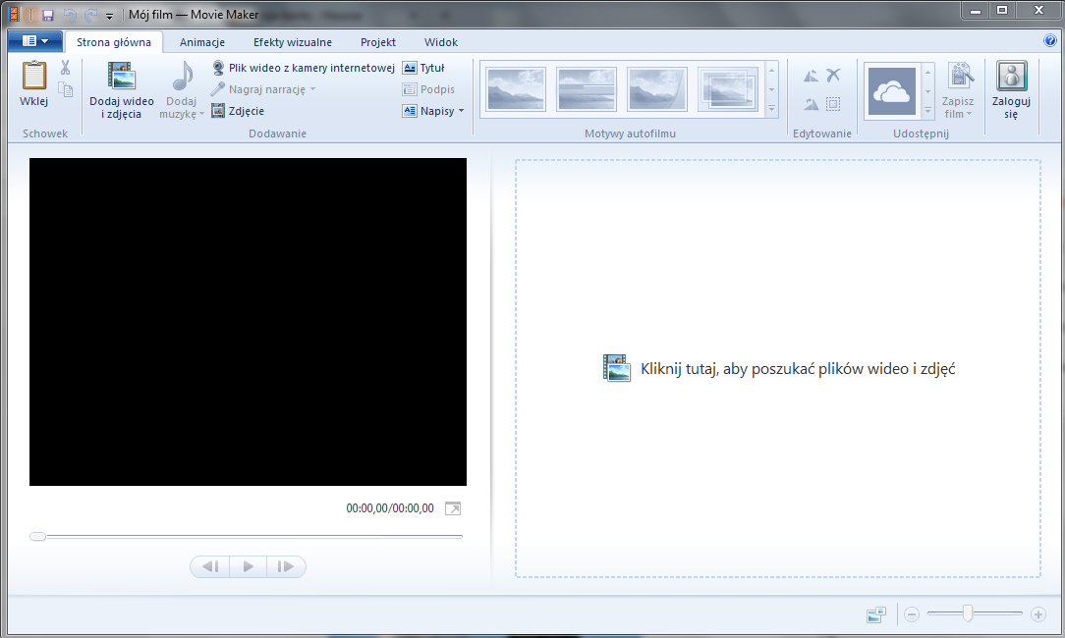Image resolution: width=1065 pixels, height=638 pixels.
Task: Click the Copy icon under the scissors
Action: pos(65,89)
